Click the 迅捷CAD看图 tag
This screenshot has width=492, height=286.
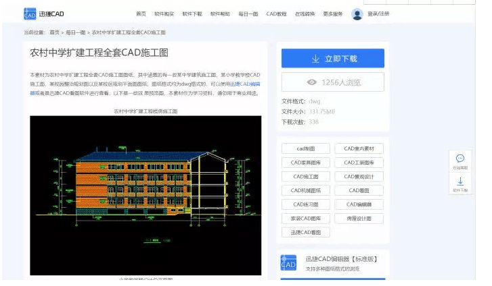point(306,232)
